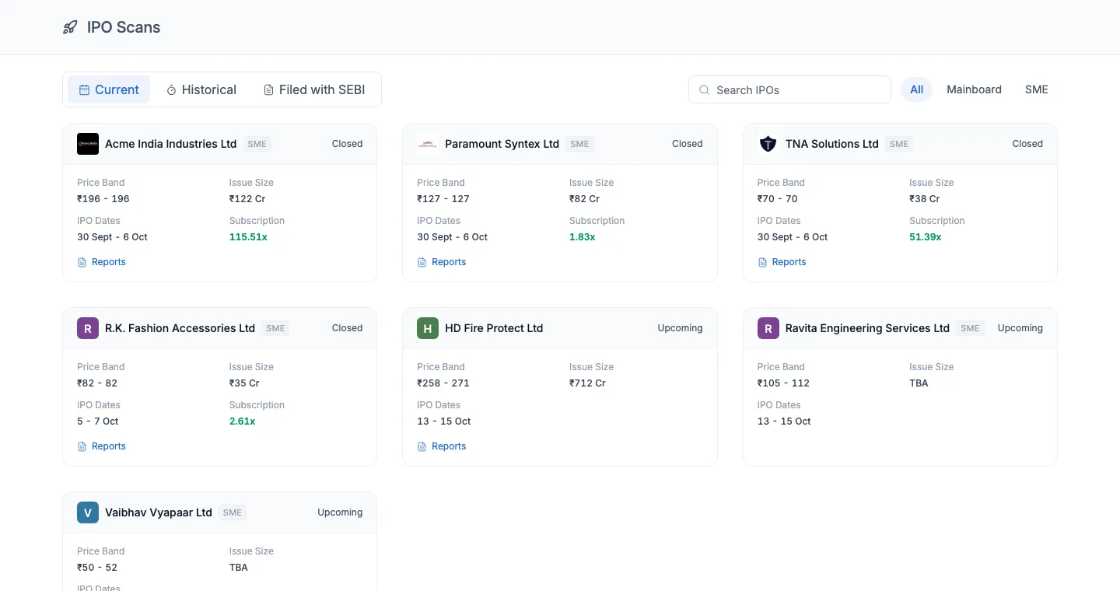The width and height of the screenshot is (1120, 591).
Task: Open Acme India Industries company logo
Action: click(88, 144)
